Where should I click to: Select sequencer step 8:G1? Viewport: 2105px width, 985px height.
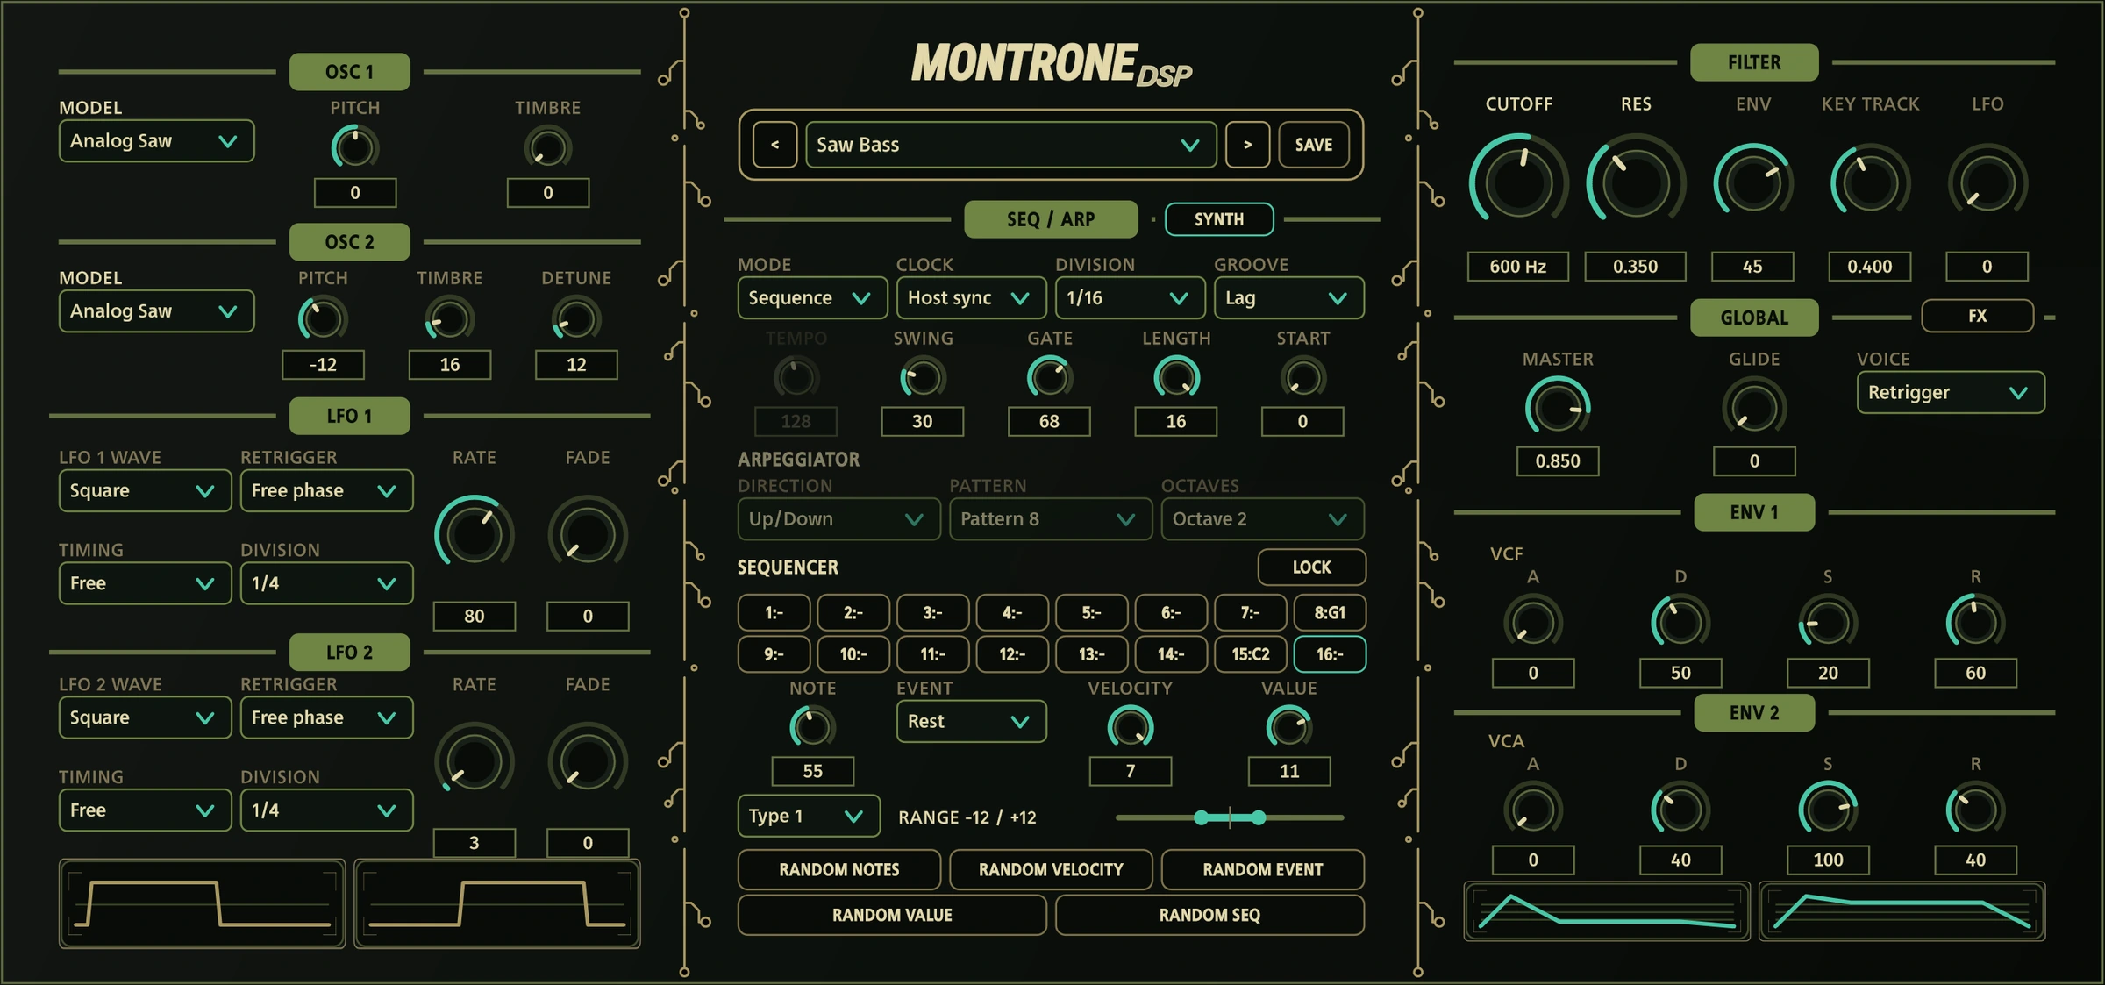tap(1330, 613)
